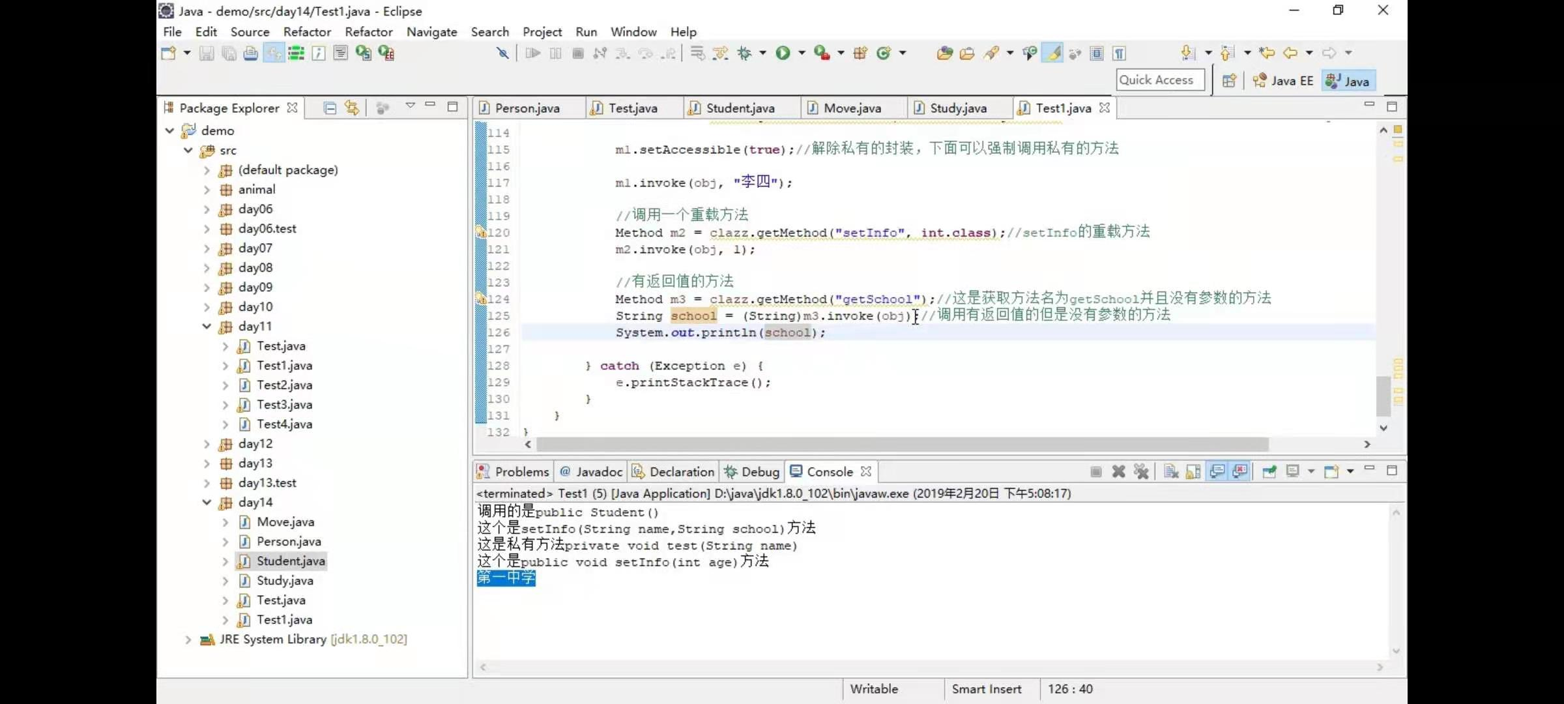This screenshot has height=704, width=1564.
Task: Click the green Run button in toolbar
Action: [x=783, y=53]
